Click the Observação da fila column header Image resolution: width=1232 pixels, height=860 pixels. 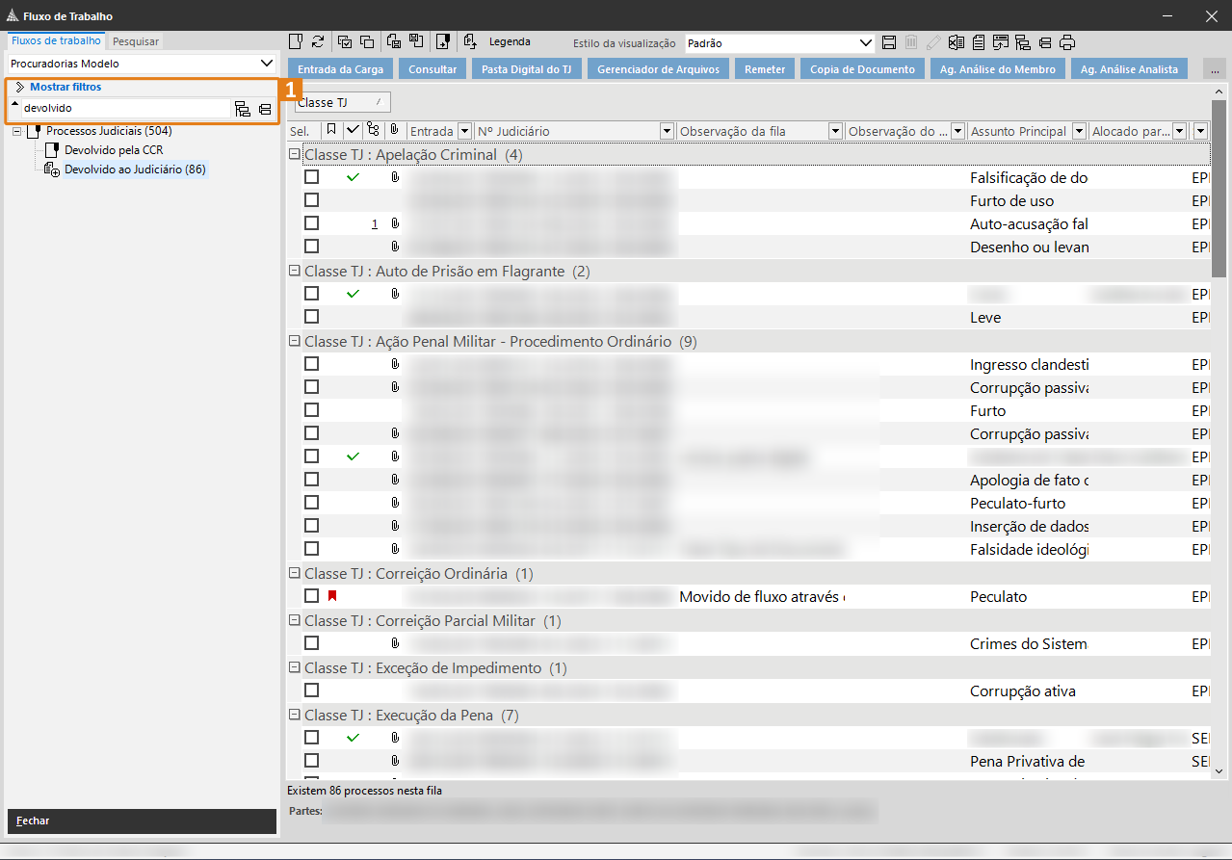coord(752,131)
